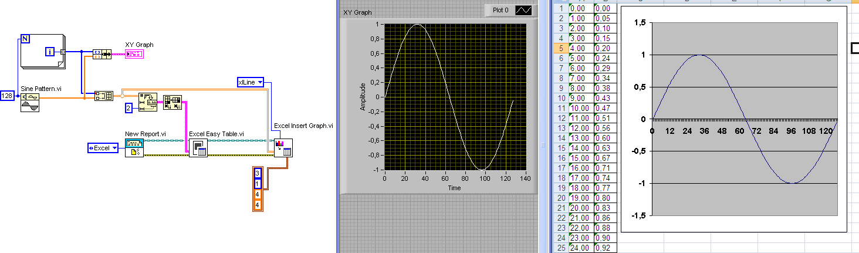Click the bottom cluster element showing 4
The image size is (859, 253).
pos(257,205)
